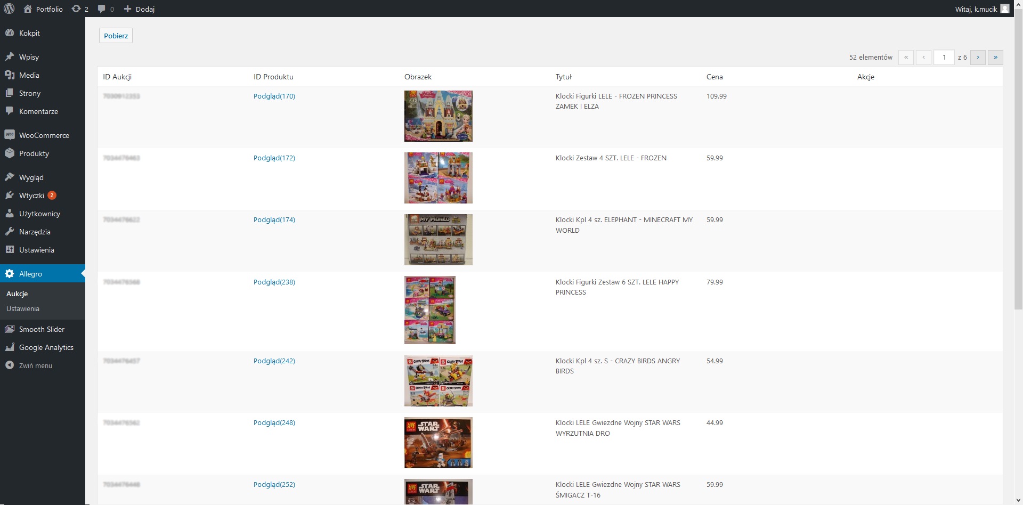This screenshot has height=505, width=1023.
Task: Click the Smooth Slider icon
Action: point(10,329)
